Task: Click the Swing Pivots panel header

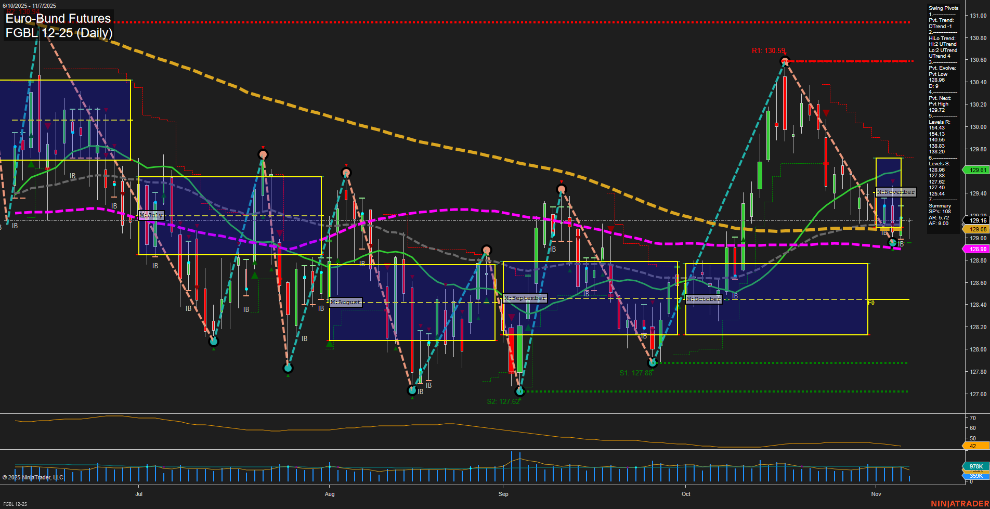Action: coord(943,8)
